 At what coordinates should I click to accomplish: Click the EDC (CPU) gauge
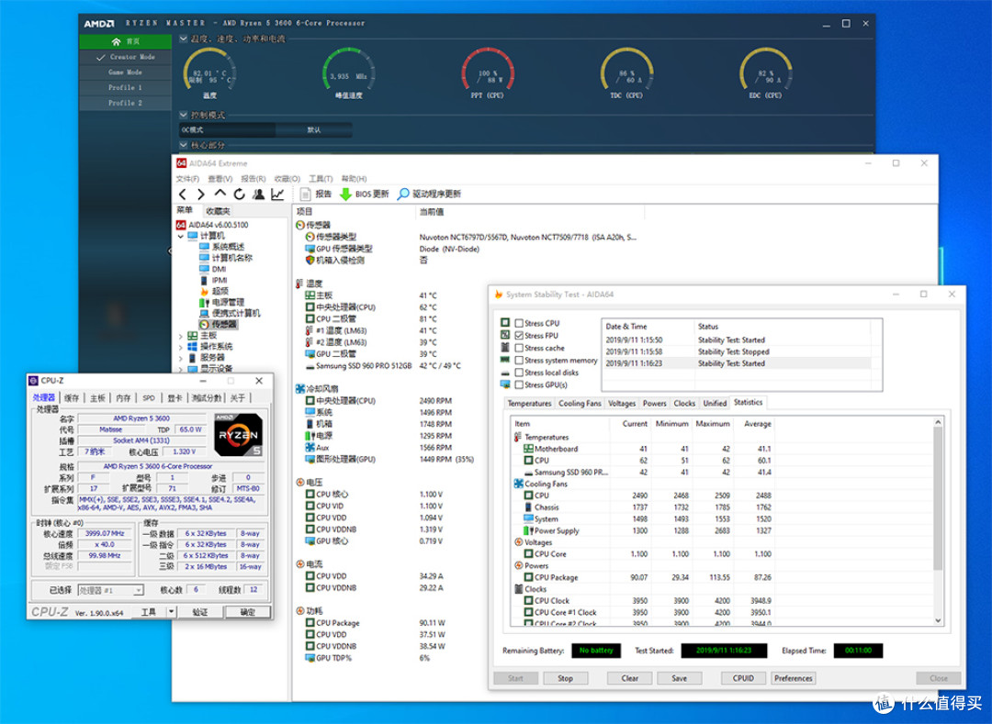coord(765,72)
